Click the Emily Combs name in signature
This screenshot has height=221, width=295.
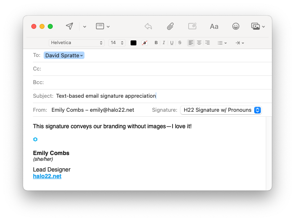tap(51, 153)
